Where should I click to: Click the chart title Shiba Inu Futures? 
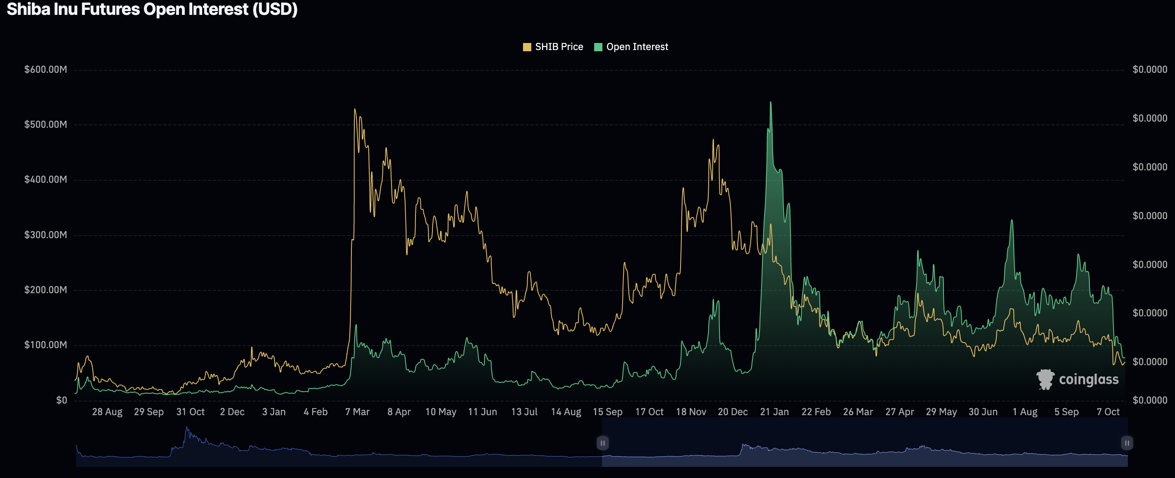click(152, 9)
